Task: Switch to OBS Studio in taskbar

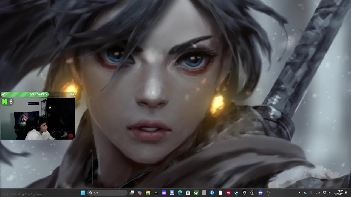Action: [x=252, y=193]
